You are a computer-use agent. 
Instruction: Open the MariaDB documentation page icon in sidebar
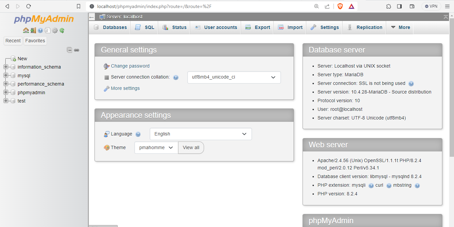pyautogui.click(x=48, y=30)
